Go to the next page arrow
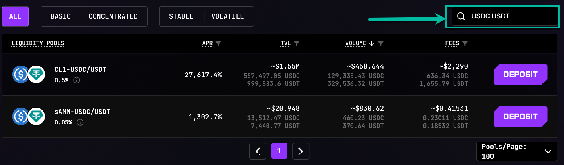The width and height of the screenshot is (564, 165). point(301,151)
